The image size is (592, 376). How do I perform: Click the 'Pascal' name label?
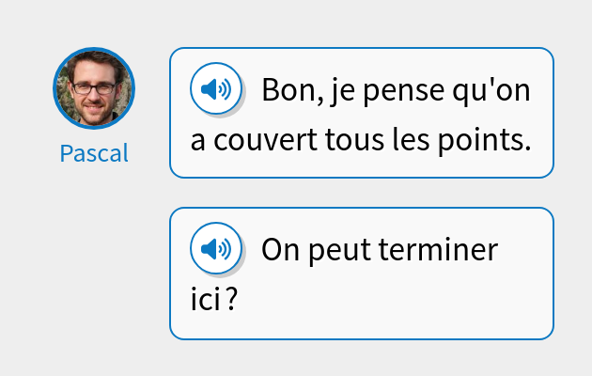[x=93, y=153]
